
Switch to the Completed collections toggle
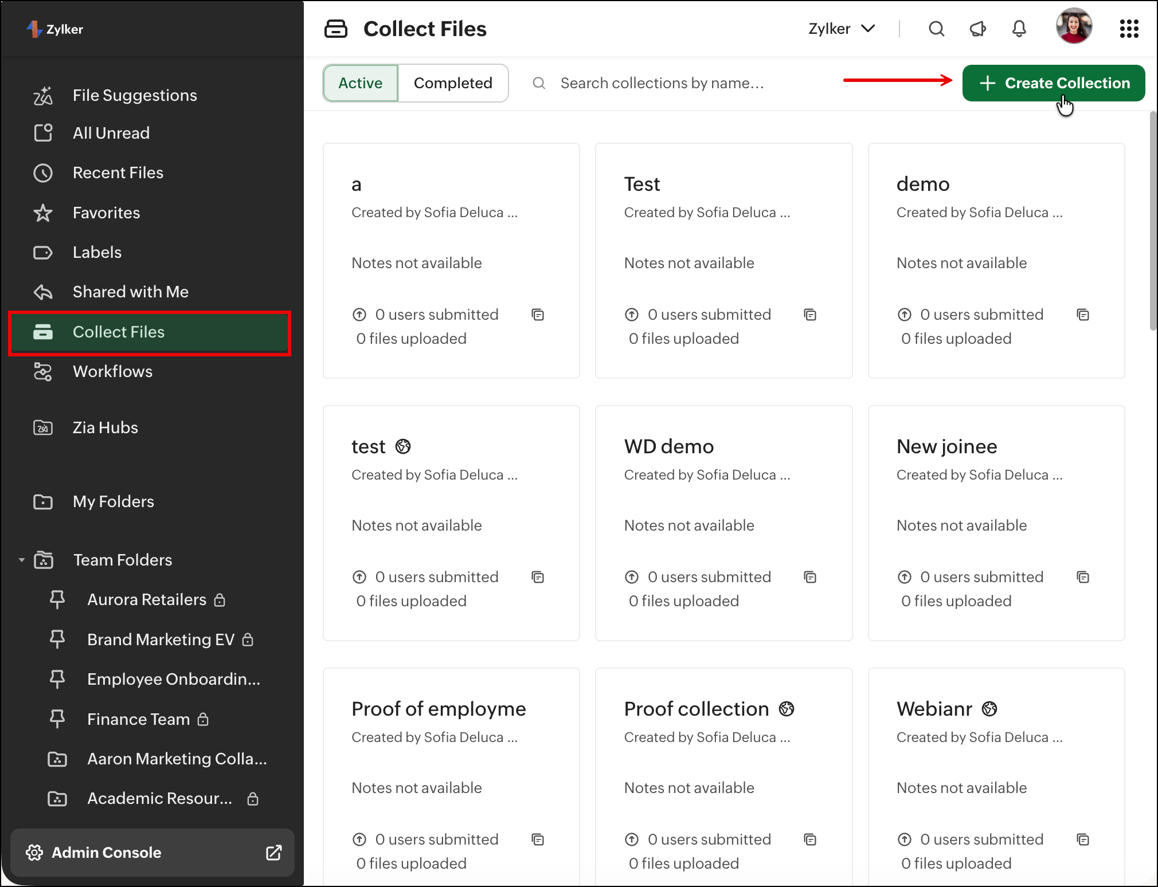[453, 83]
